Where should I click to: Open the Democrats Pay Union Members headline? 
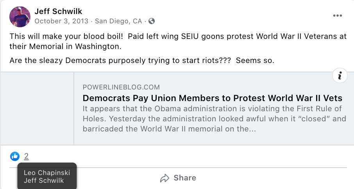tap(212, 98)
